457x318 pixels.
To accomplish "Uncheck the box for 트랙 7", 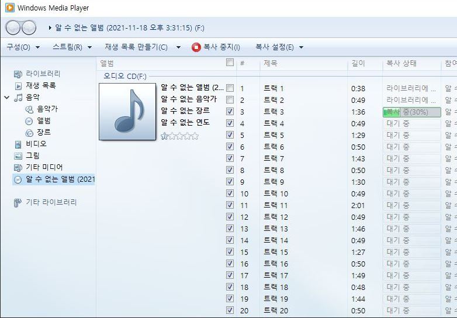I will coord(230,158).
